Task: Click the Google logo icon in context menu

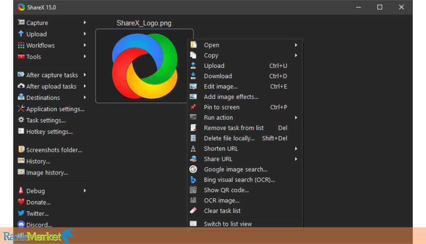Action: coord(193,169)
